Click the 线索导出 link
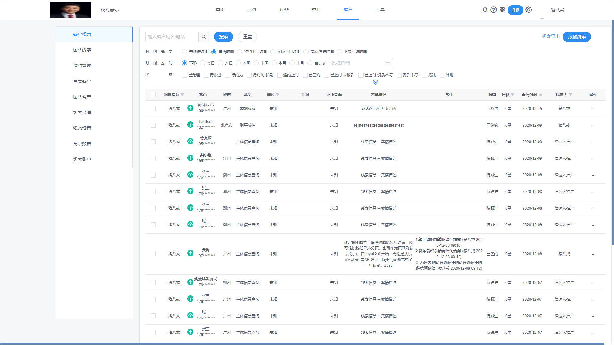614x345 pixels. coord(550,37)
